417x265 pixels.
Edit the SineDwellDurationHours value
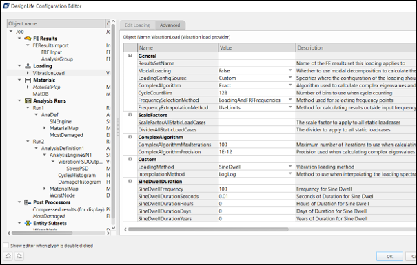click(x=257, y=204)
